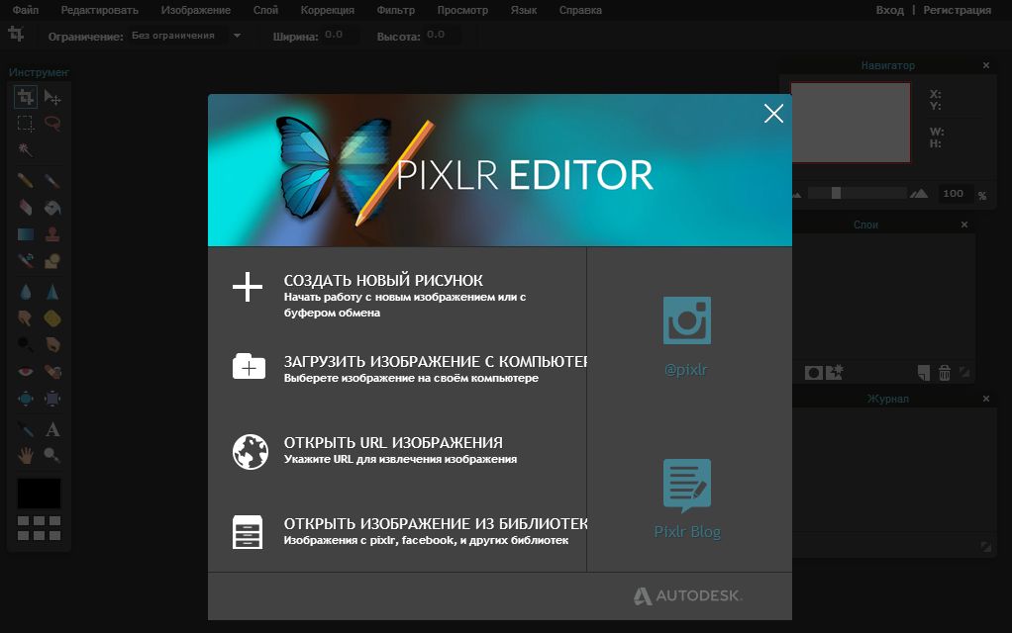
Task: Click the Ширина width input field
Action: [x=340, y=35]
